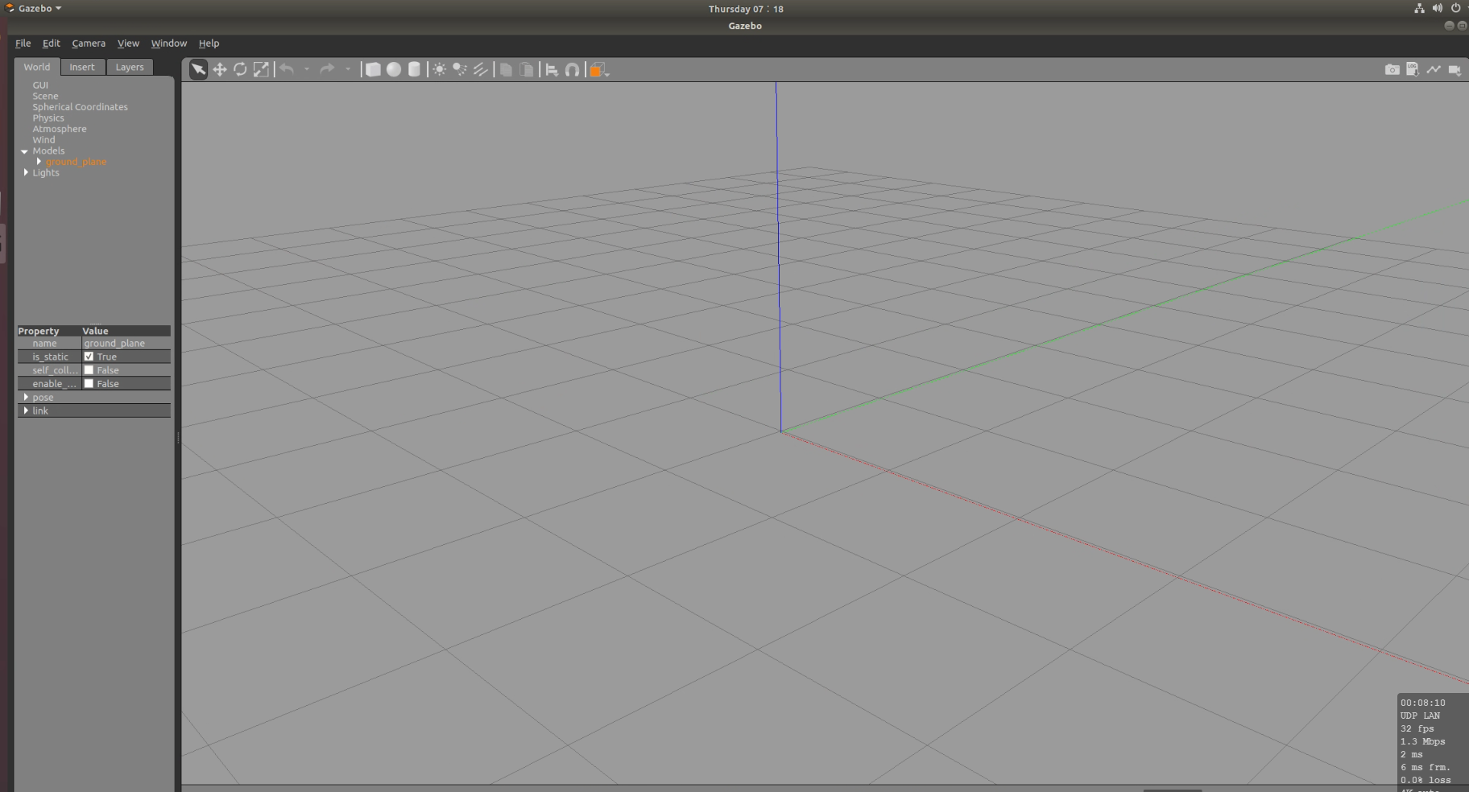This screenshot has width=1469, height=792.
Task: Select GUI in the world tree
Action: click(40, 85)
